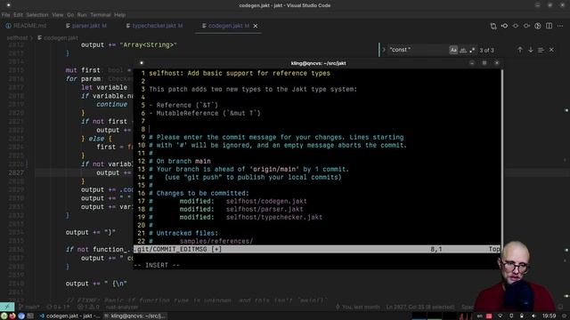Viewport: 570px width, 320px height.
Task: Switch to codegen.jakt VS Code taskbar entry
Action: 69,316
